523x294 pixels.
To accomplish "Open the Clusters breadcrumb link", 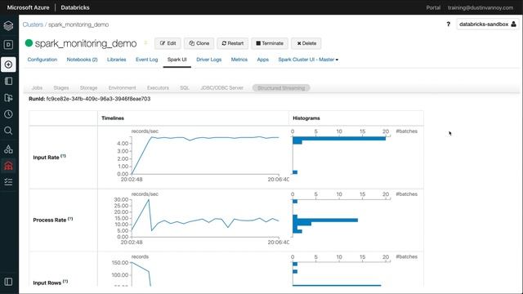I will (x=33, y=24).
